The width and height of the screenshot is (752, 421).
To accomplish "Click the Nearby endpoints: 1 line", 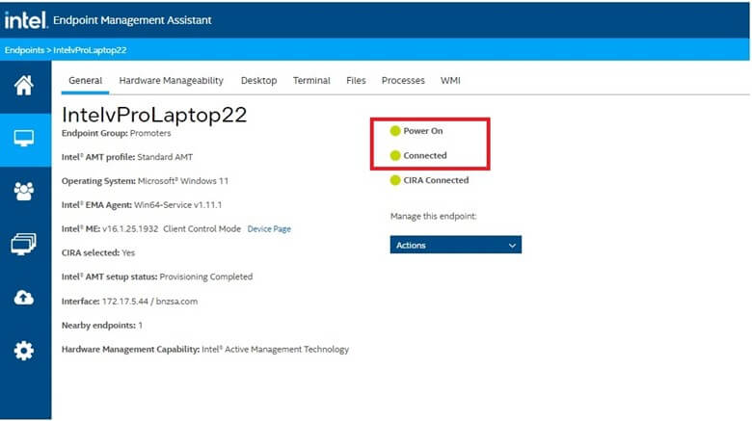I will pyautogui.click(x=101, y=326).
